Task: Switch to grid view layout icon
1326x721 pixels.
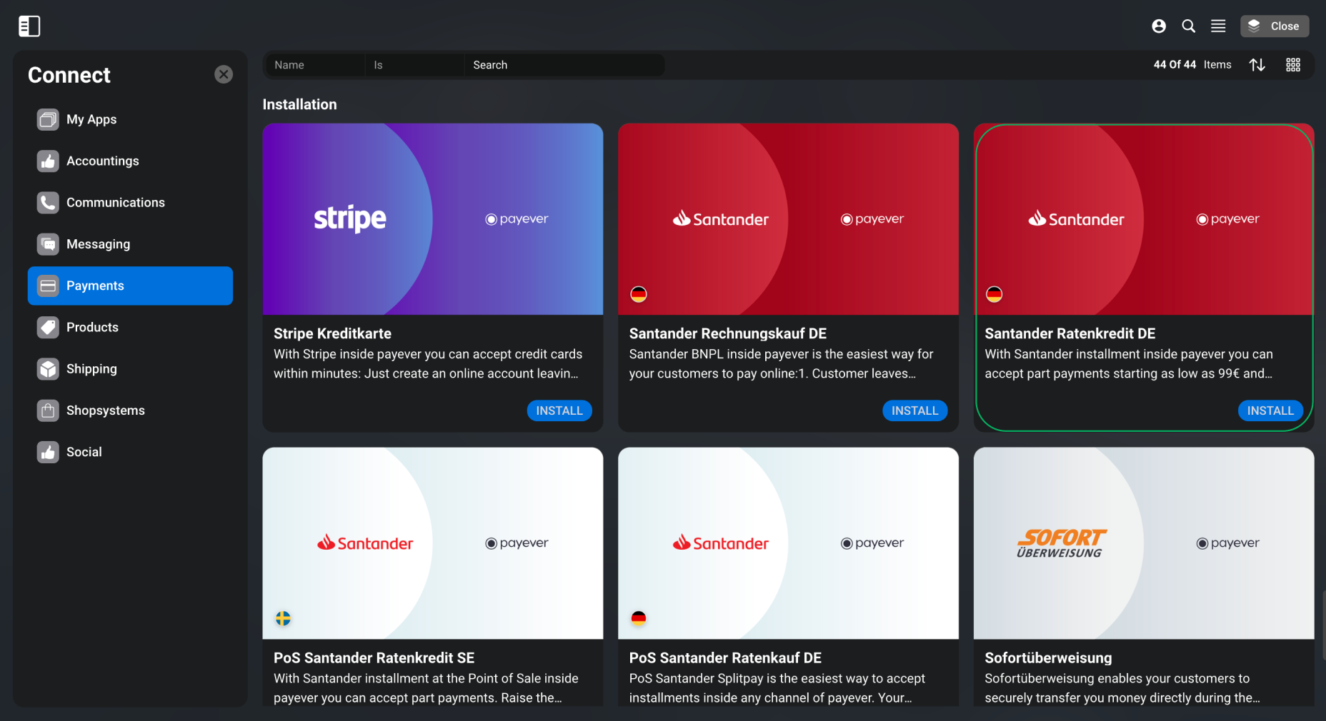Action: coord(1293,65)
